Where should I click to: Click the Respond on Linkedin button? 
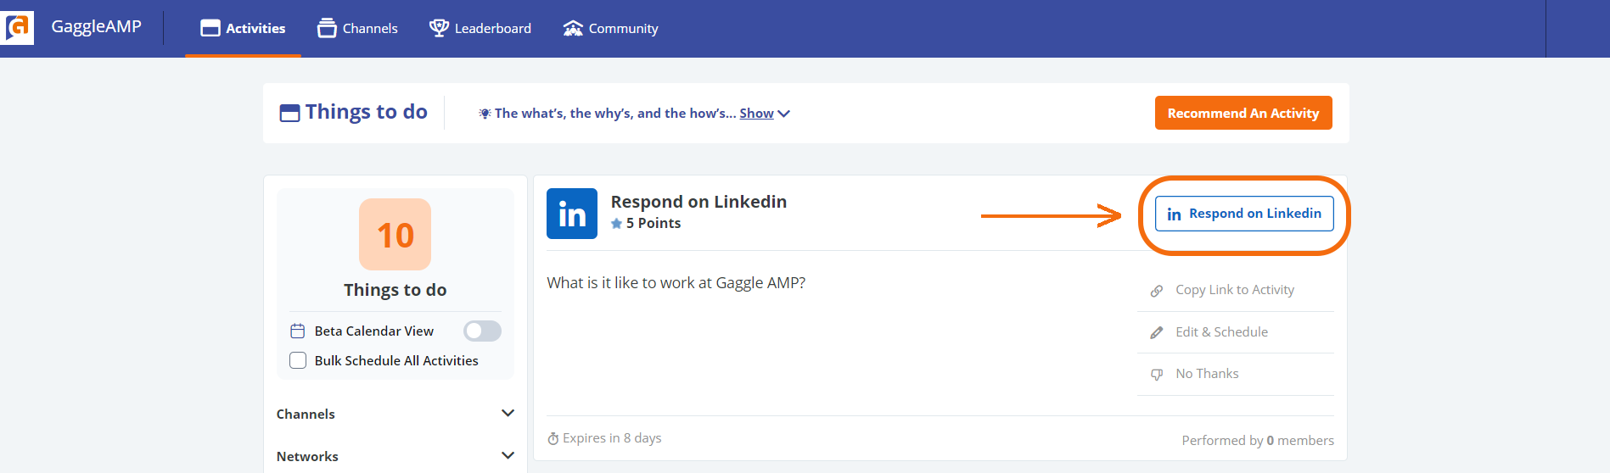click(1244, 214)
